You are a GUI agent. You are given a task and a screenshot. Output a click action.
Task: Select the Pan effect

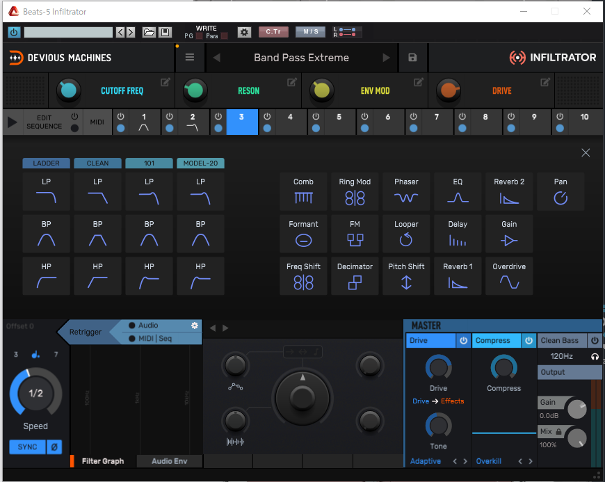(x=560, y=192)
